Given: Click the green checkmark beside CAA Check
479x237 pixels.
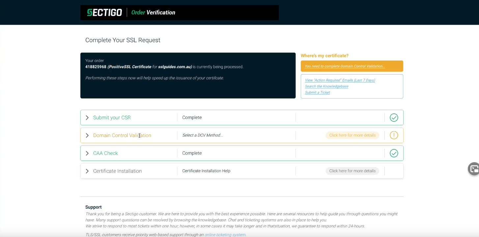Looking at the screenshot, I should (394, 153).
